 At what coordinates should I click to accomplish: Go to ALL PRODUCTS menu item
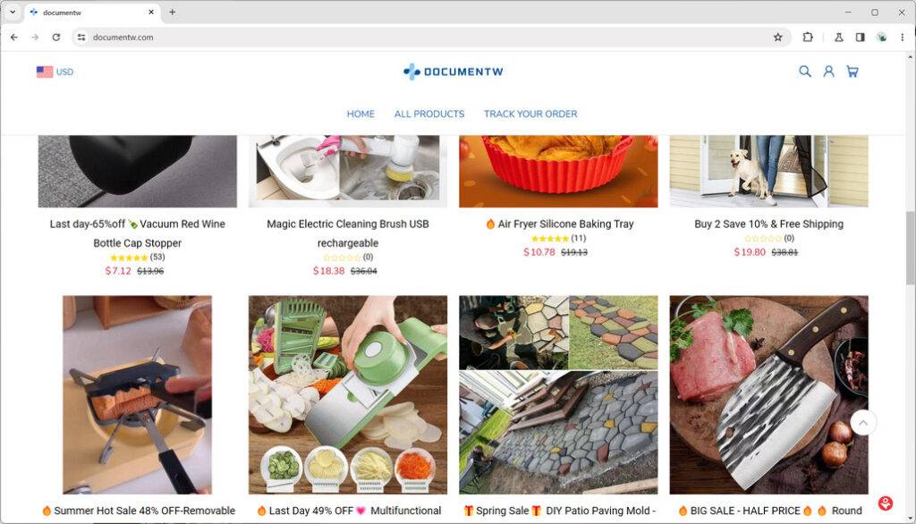(429, 114)
